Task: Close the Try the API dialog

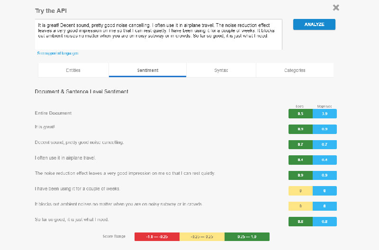Action: (336, 8)
